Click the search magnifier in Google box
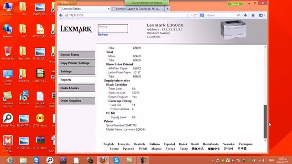 point(238,15)
